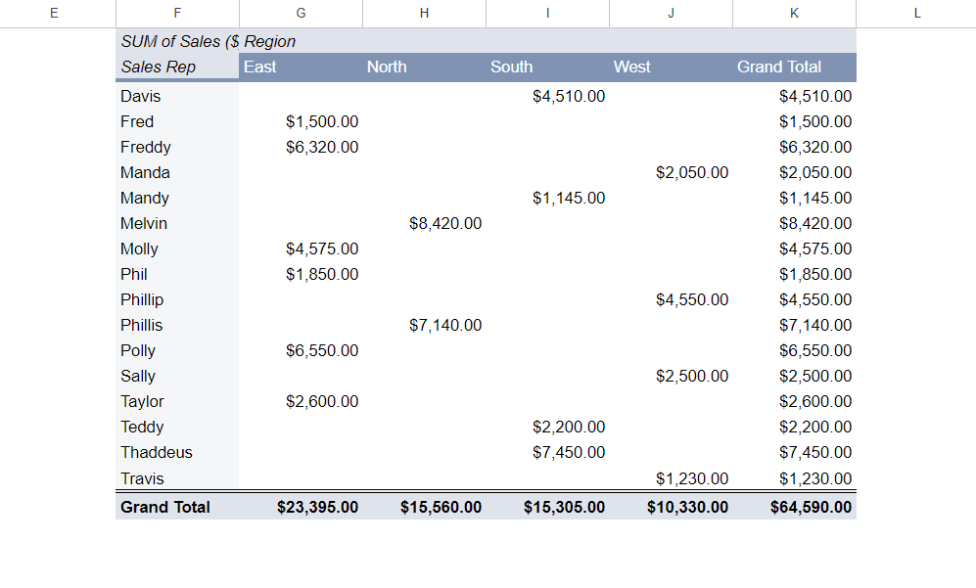The width and height of the screenshot is (976, 588).
Task: Select Fred's East value $1,500.00
Action: tap(301, 121)
